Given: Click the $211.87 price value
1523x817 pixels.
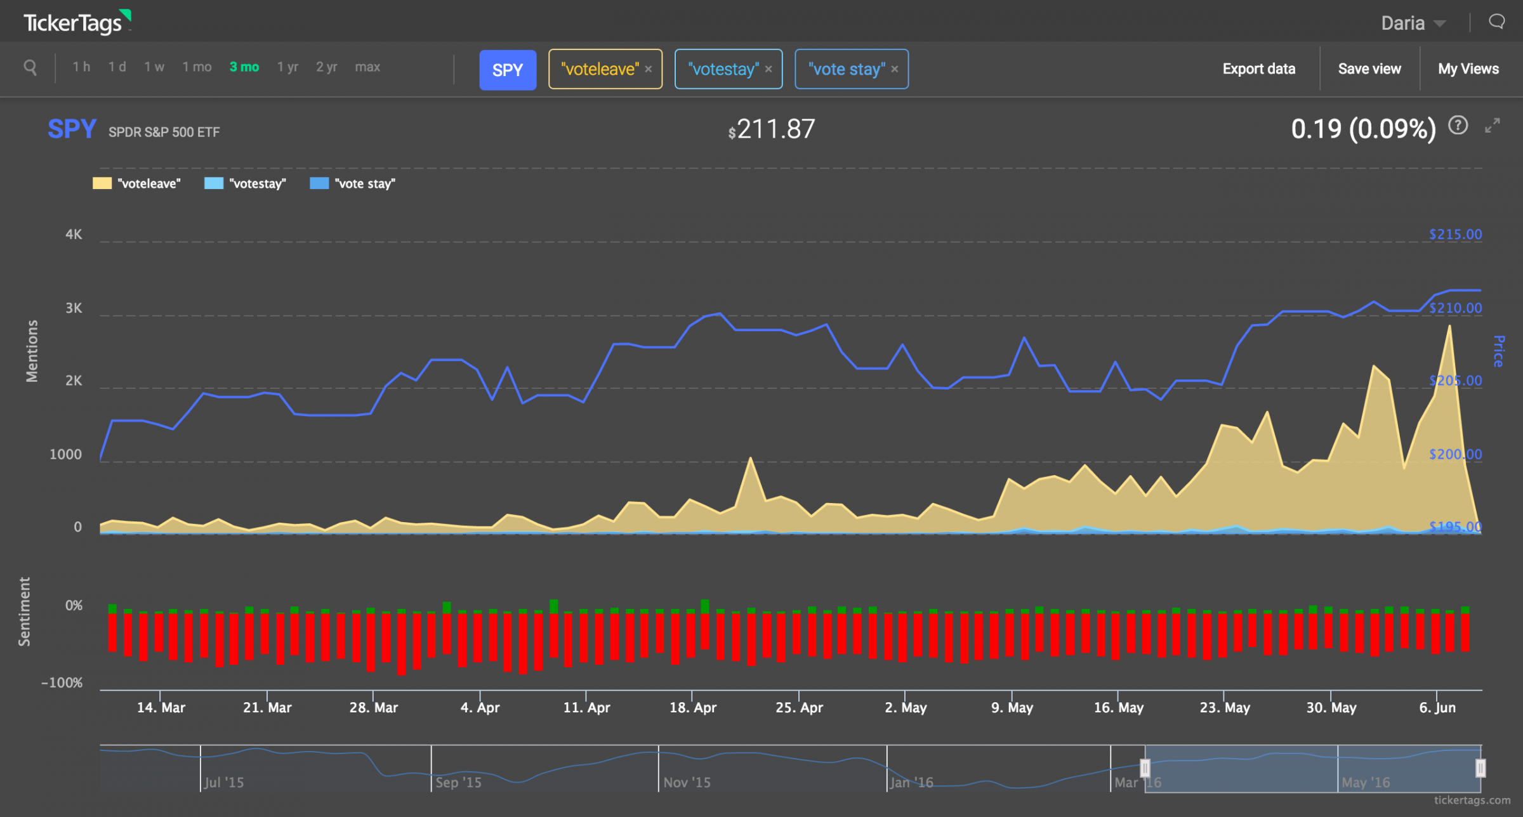Looking at the screenshot, I should [x=771, y=129].
